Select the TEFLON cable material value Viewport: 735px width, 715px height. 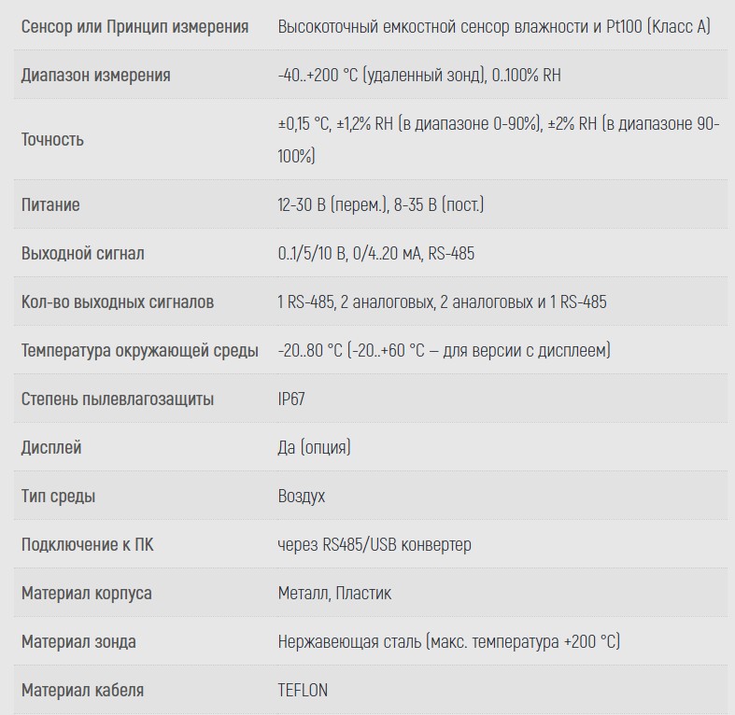point(303,691)
